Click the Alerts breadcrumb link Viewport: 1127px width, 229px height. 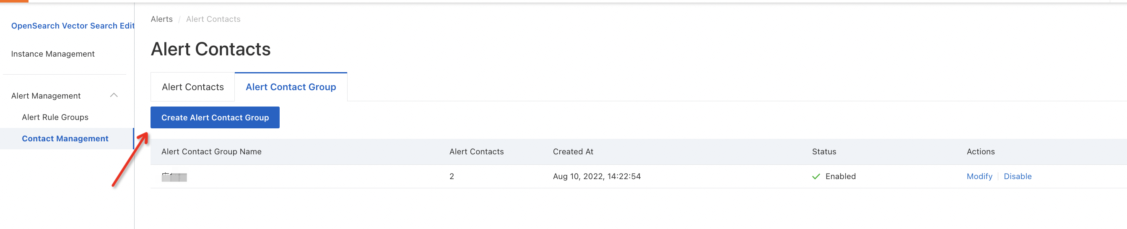[161, 19]
